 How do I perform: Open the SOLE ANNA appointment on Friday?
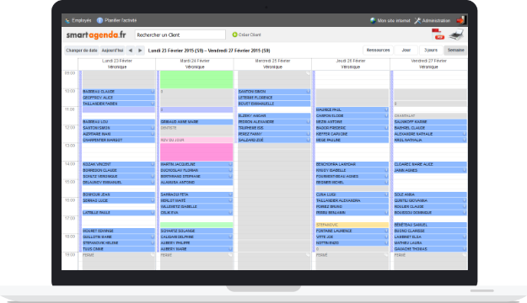tap(430, 194)
